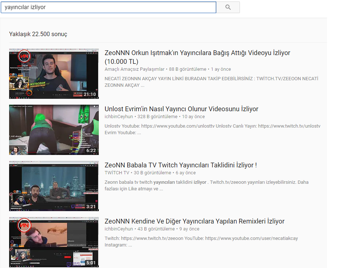Click description starting 'Zeonn babala tv twitch'

pyautogui.click(x=206, y=185)
